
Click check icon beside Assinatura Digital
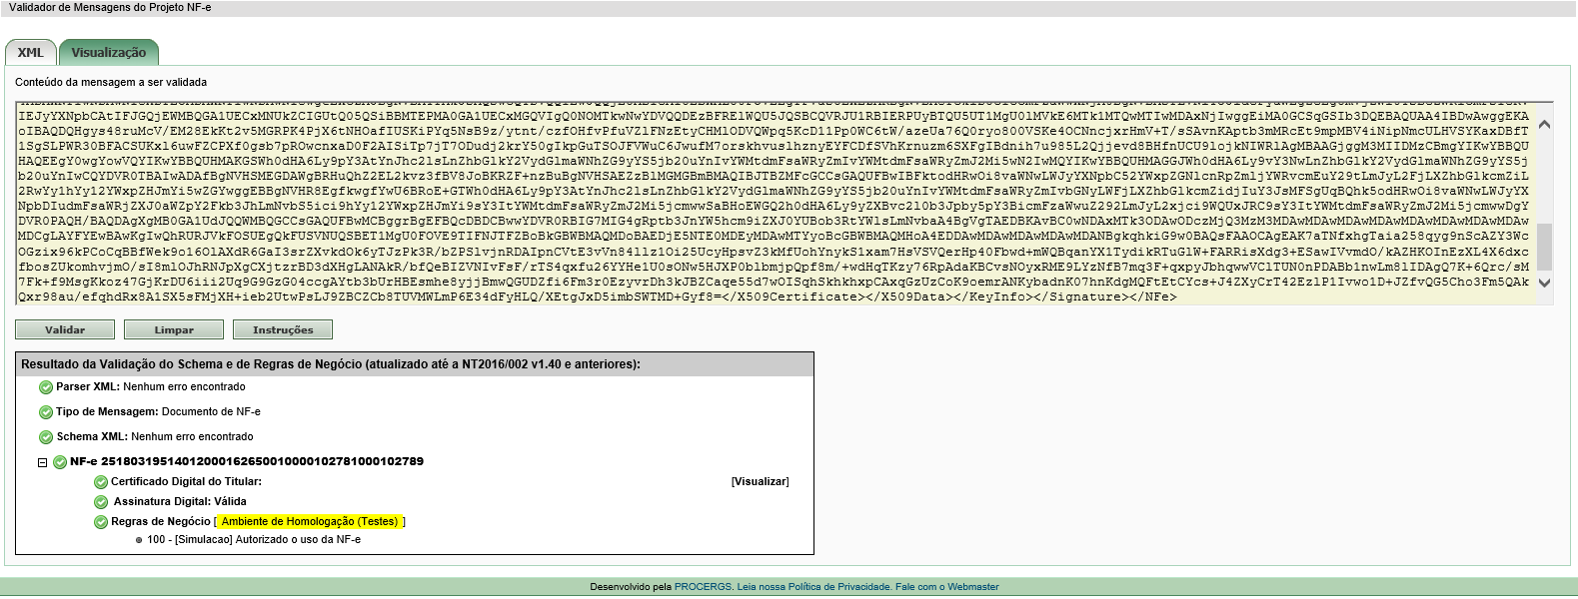point(101,502)
